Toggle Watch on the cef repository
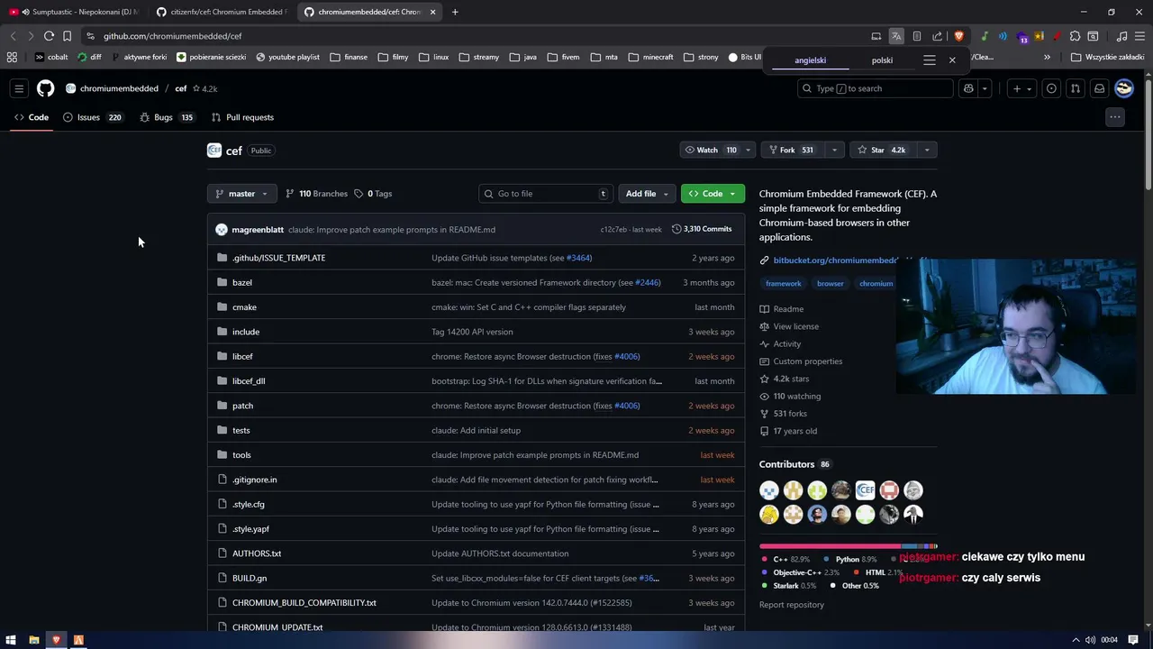Screen dimensions: 1153x649 point(711,150)
